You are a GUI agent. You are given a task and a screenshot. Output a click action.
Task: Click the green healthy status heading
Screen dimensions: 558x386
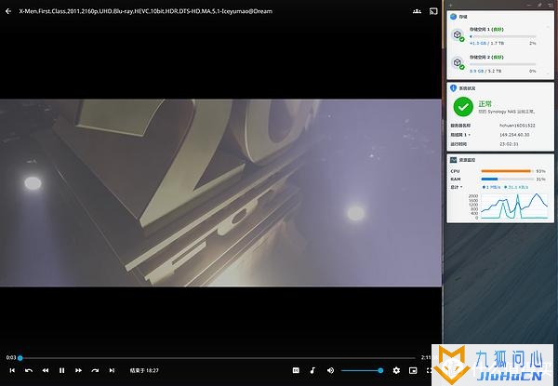tap(485, 103)
